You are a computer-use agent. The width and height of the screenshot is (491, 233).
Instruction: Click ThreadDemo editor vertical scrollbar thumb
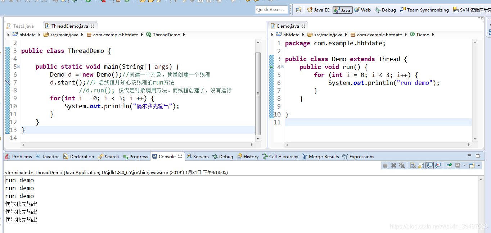(x=258, y=93)
